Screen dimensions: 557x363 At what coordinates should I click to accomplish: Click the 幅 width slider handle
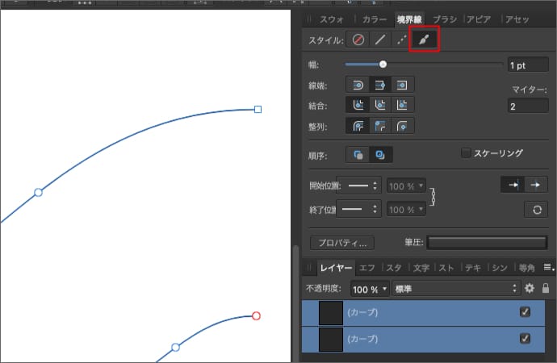(x=383, y=65)
